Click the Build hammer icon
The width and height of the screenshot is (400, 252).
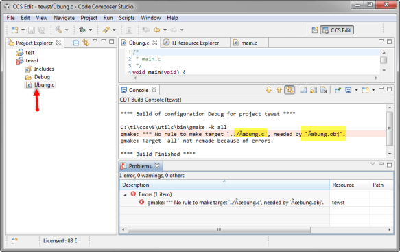pyautogui.click(x=59, y=30)
